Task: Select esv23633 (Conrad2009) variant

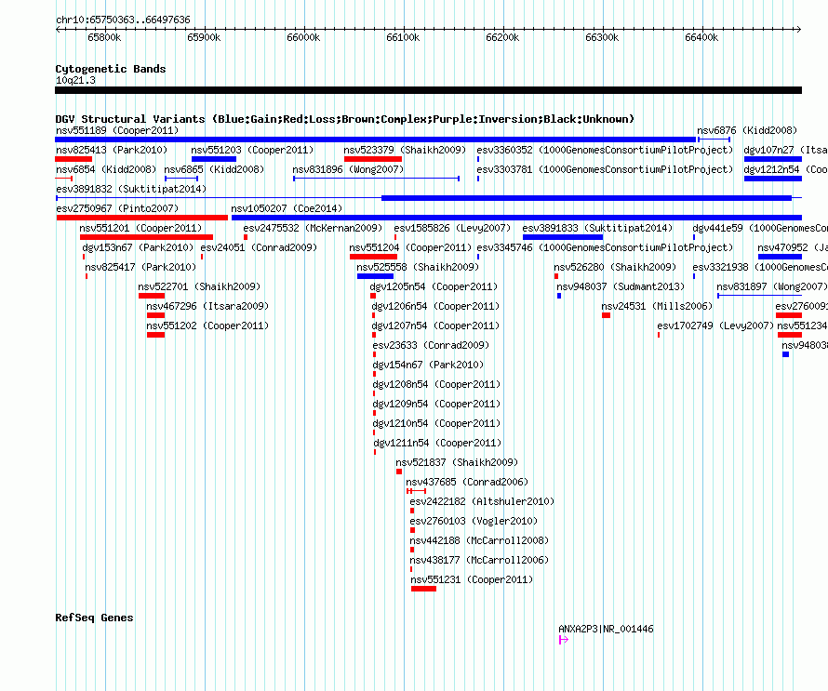Action: [x=431, y=345]
